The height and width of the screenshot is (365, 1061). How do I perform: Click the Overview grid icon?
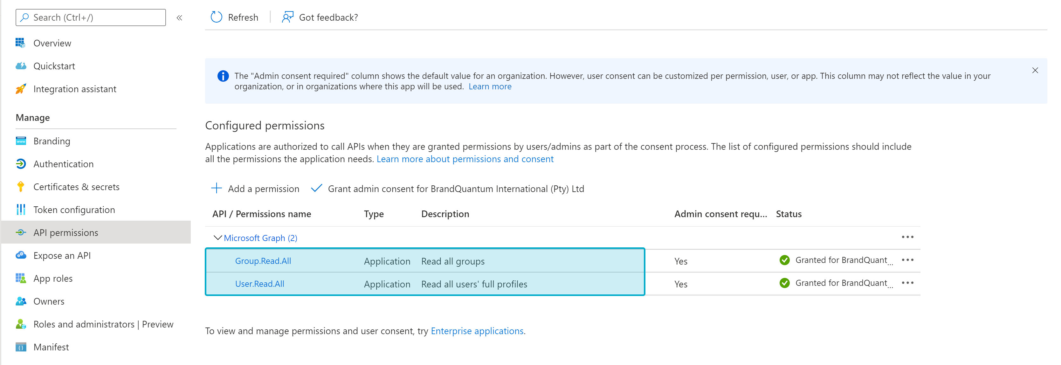click(x=21, y=43)
